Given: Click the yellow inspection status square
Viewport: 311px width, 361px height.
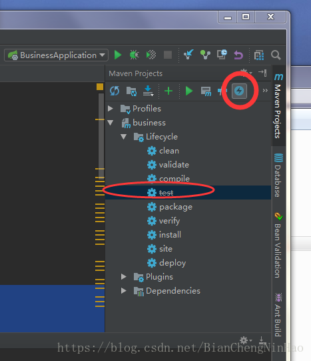Looking at the screenshot, I should click(x=100, y=87).
